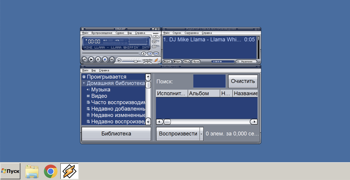
Task: Click the library tree scroll-down arrow
Action: [148, 122]
